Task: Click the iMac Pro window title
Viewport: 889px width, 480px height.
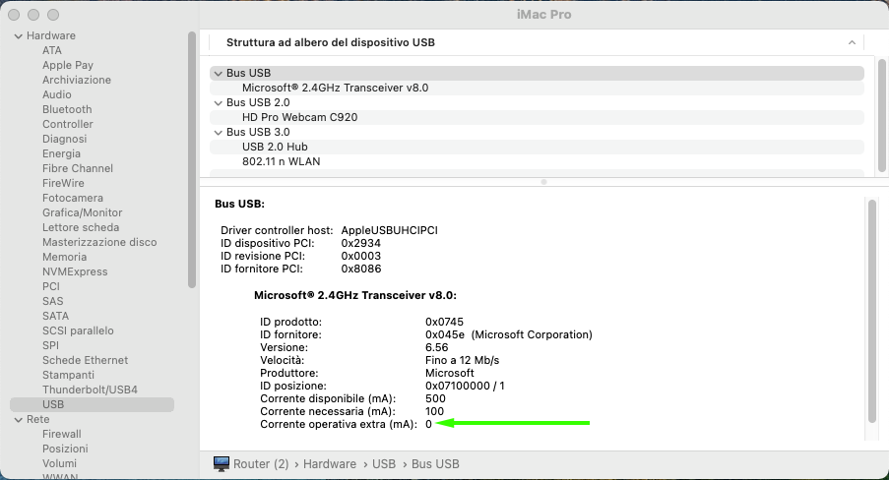Action: click(543, 15)
